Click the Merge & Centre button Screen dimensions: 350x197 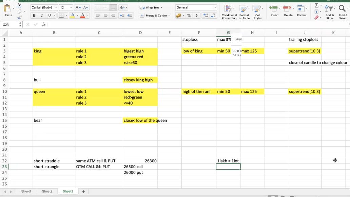pyautogui.click(x=155, y=16)
